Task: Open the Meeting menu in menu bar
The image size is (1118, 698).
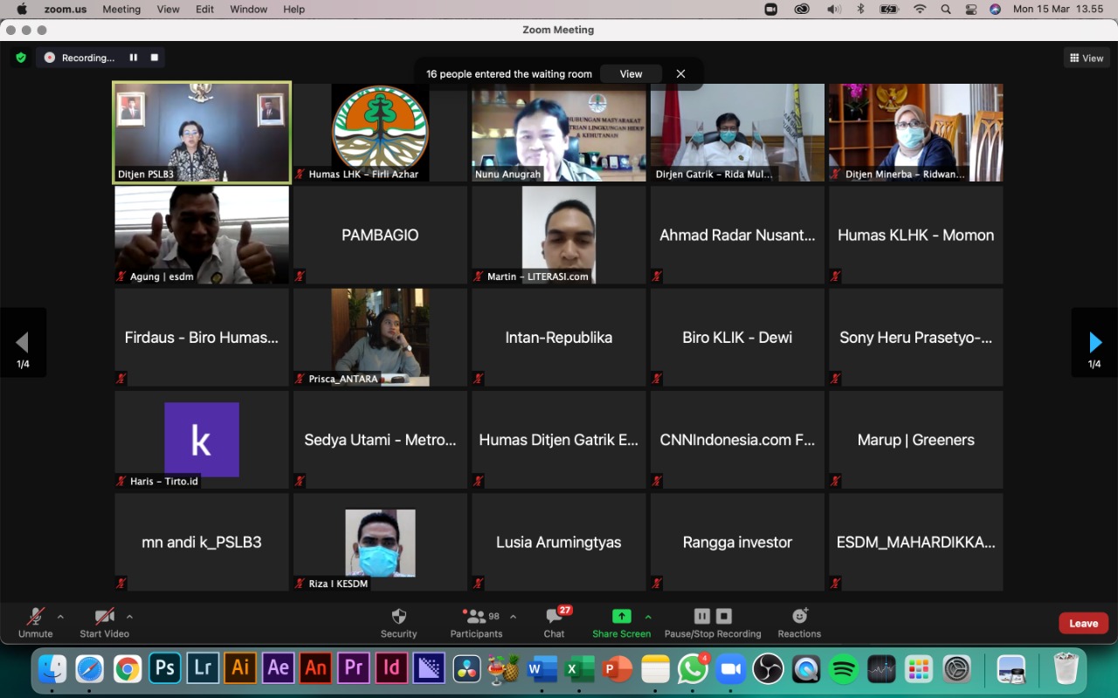Action: 121,9
